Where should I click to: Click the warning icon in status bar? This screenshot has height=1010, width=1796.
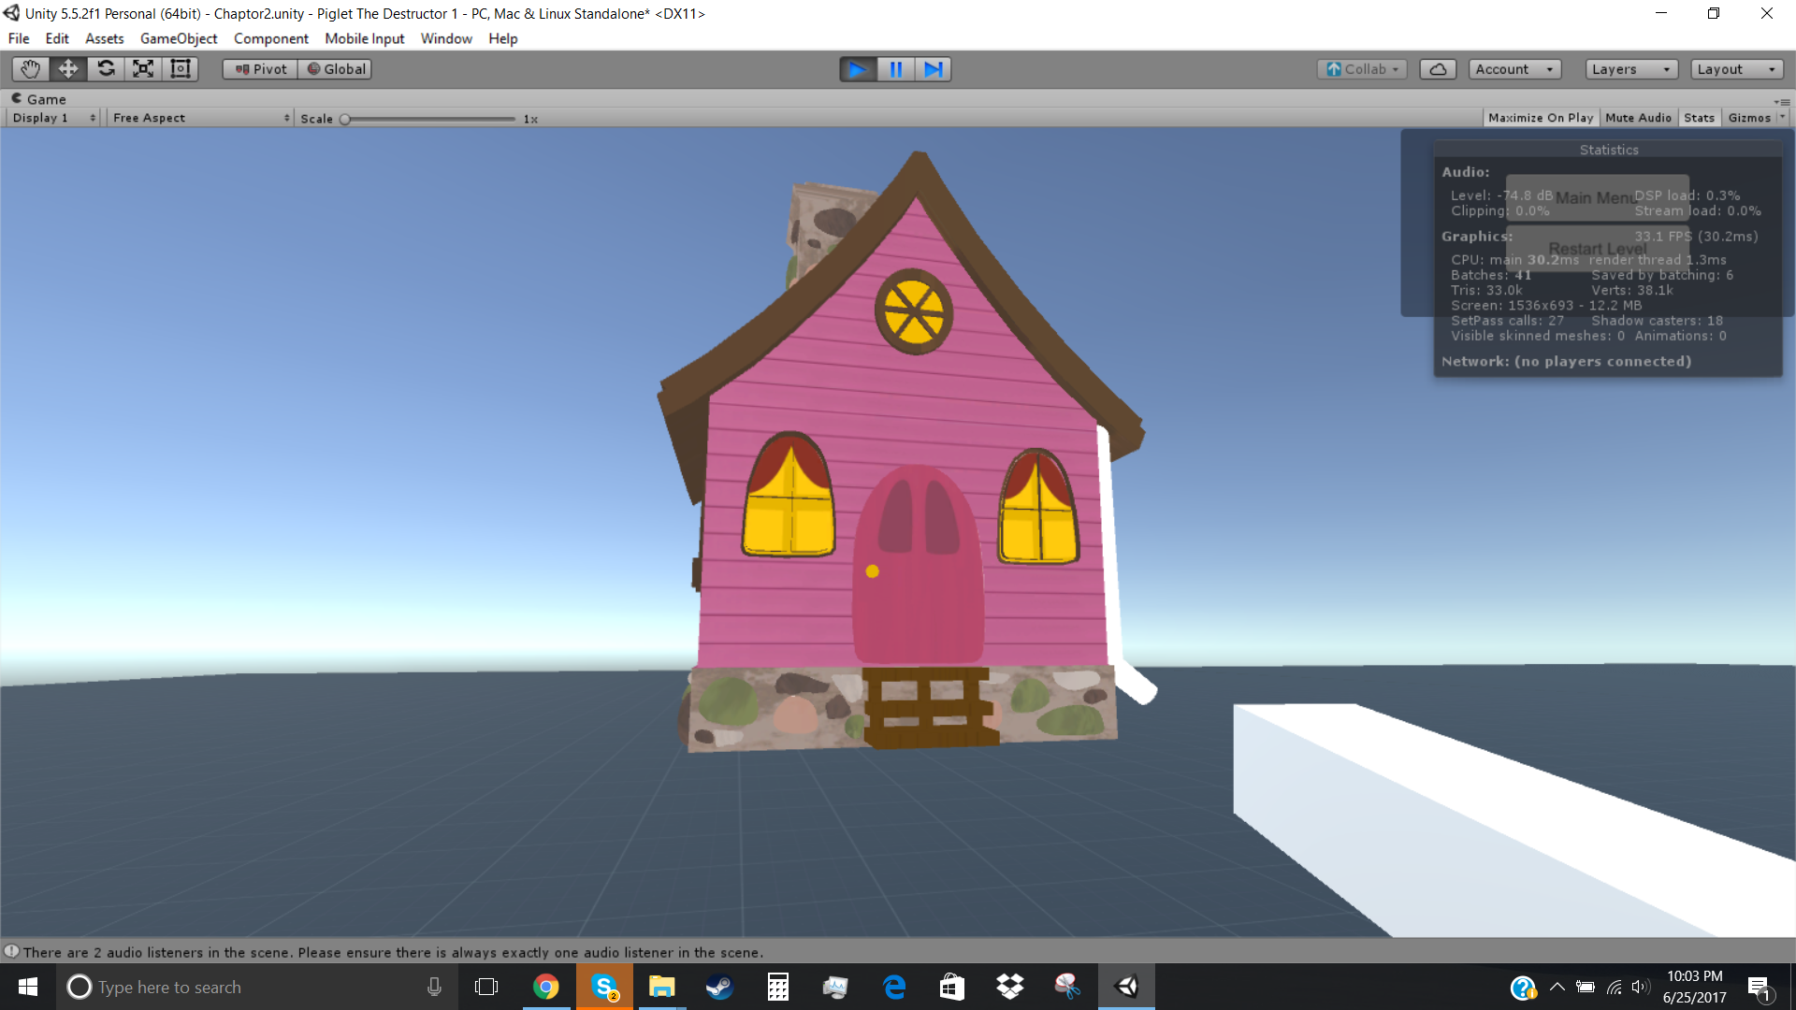coord(11,951)
